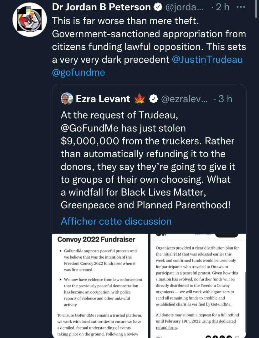The height and width of the screenshot is (338, 259).
Task: Open the Ezra Levant display name
Action: click(103, 99)
